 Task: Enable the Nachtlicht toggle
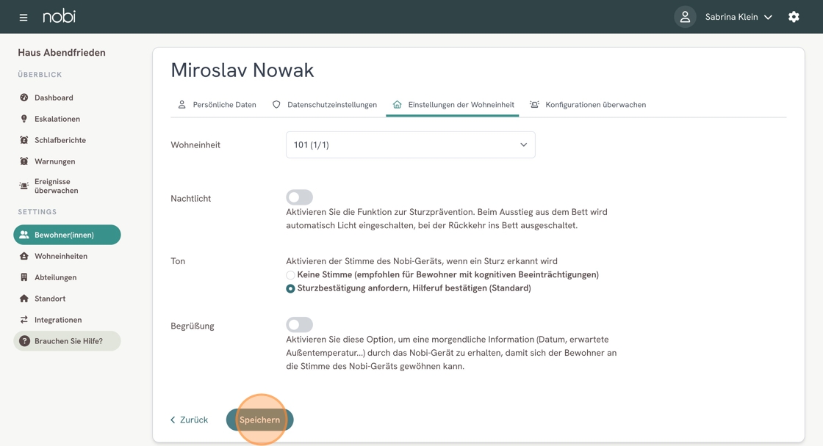coord(299,197)
